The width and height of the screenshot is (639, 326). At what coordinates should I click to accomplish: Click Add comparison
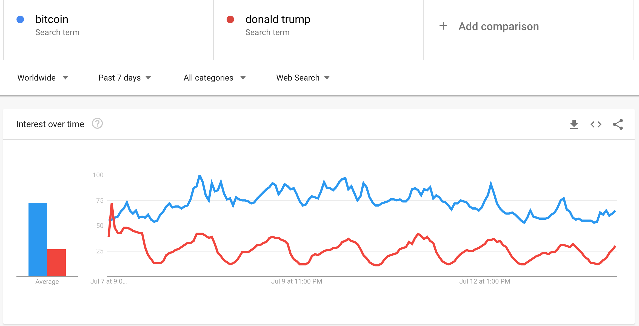[x=498, y=27]
